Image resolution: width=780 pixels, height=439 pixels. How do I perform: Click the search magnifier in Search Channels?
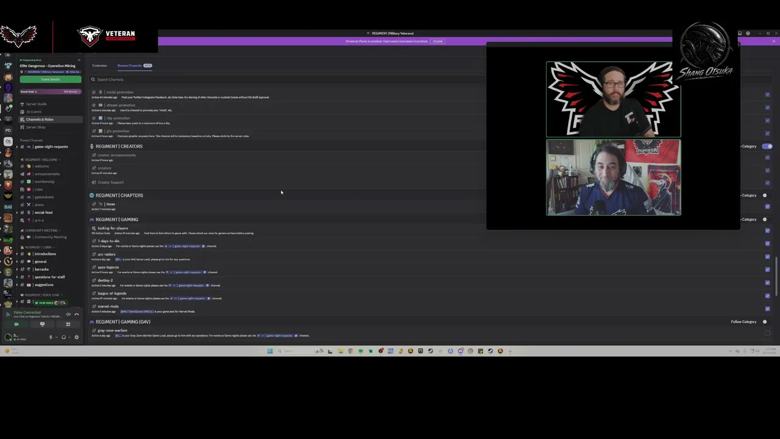[x=93, y=79]
